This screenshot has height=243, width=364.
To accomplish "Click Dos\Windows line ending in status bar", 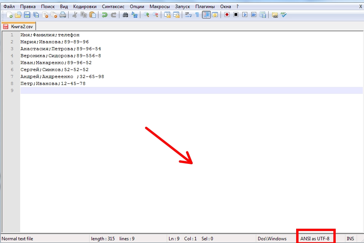I will coord(272,239).
